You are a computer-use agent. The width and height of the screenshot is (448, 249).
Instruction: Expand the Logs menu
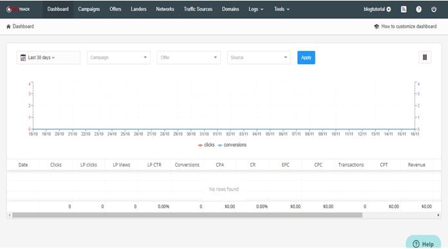click(256, 9)
